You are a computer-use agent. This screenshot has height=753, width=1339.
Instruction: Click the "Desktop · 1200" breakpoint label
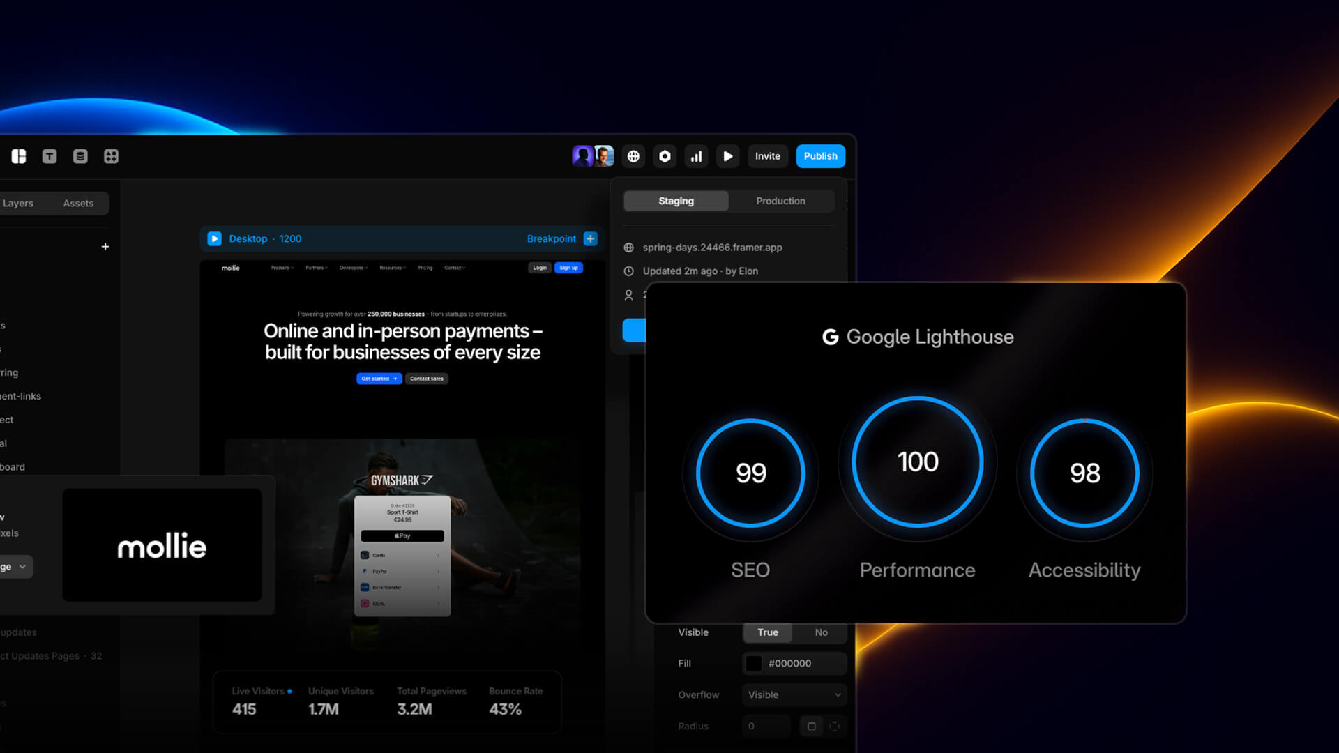point(265,238)
